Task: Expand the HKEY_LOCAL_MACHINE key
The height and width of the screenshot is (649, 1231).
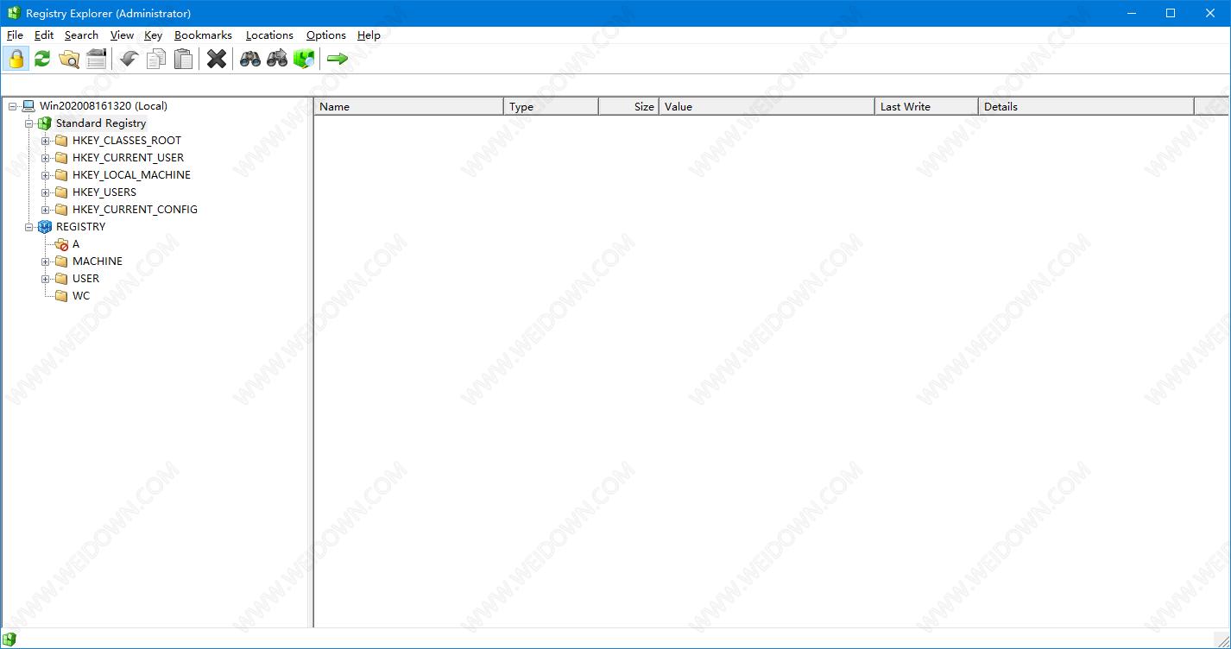Action: [x=46, y=175]
